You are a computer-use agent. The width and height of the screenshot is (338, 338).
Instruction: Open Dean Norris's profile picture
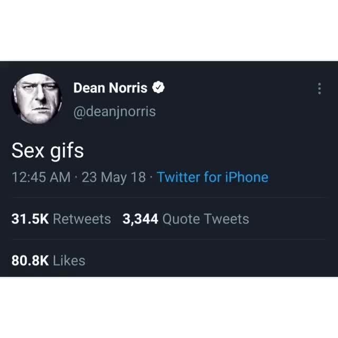(37, 99)
